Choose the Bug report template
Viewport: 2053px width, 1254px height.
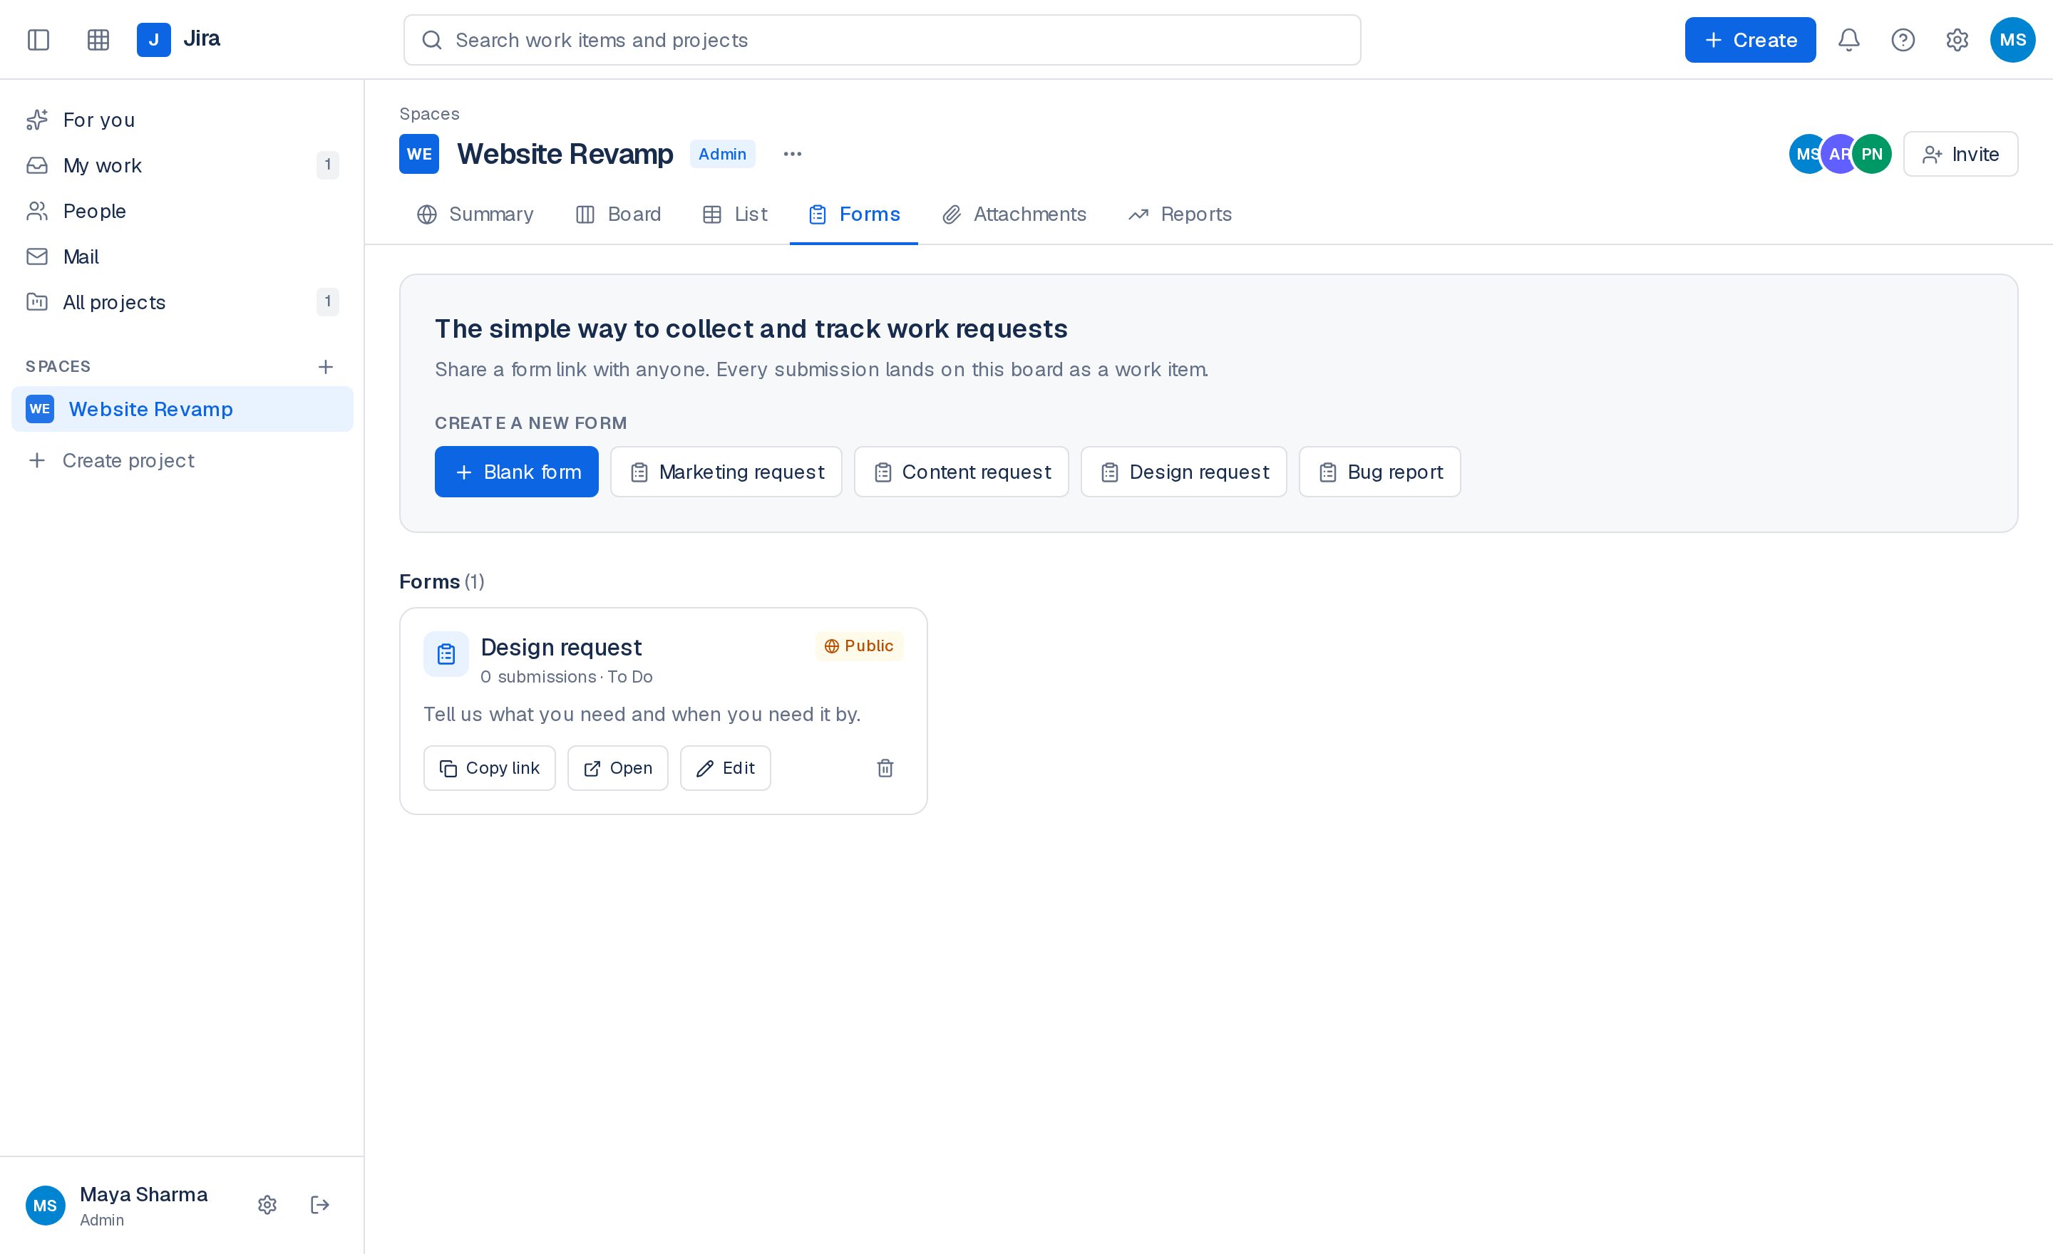click(1379, 472)
